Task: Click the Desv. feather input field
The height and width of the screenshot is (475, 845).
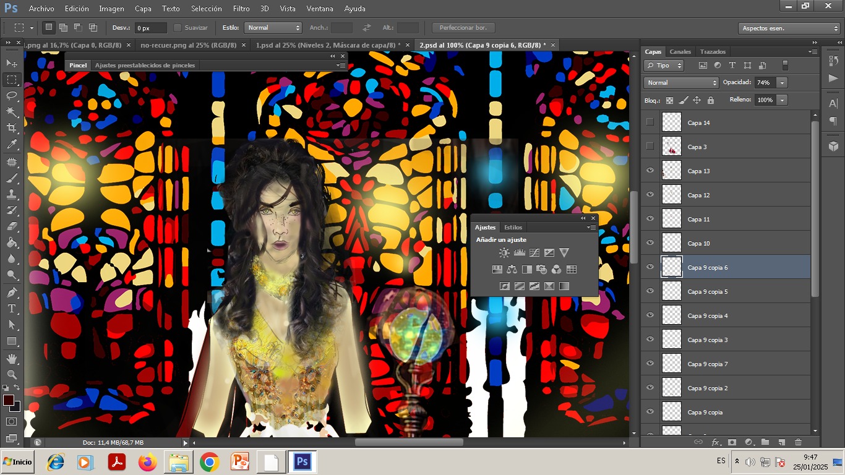Action: 151,28
